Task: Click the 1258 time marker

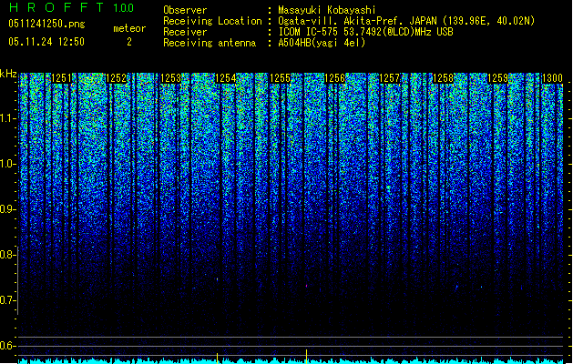Action: 443,78
